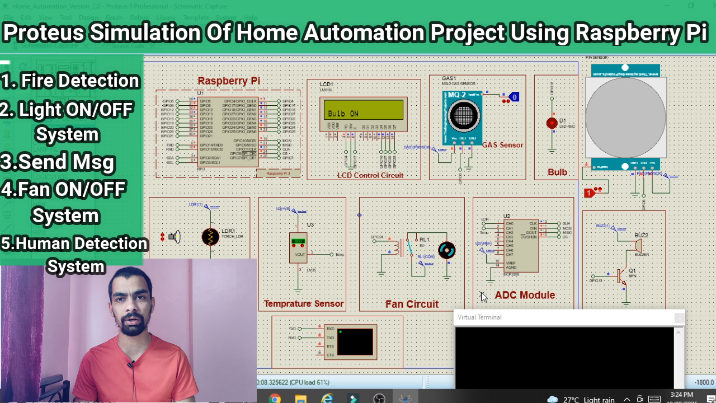Click the Raspberry Pi 3 label box
Image resolution: width=716 pixels, height=403 pixels.
[x=278, y=174]
